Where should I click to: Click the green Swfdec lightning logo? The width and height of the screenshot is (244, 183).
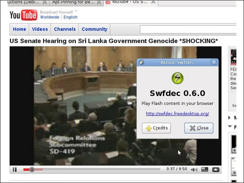[177, 78]
